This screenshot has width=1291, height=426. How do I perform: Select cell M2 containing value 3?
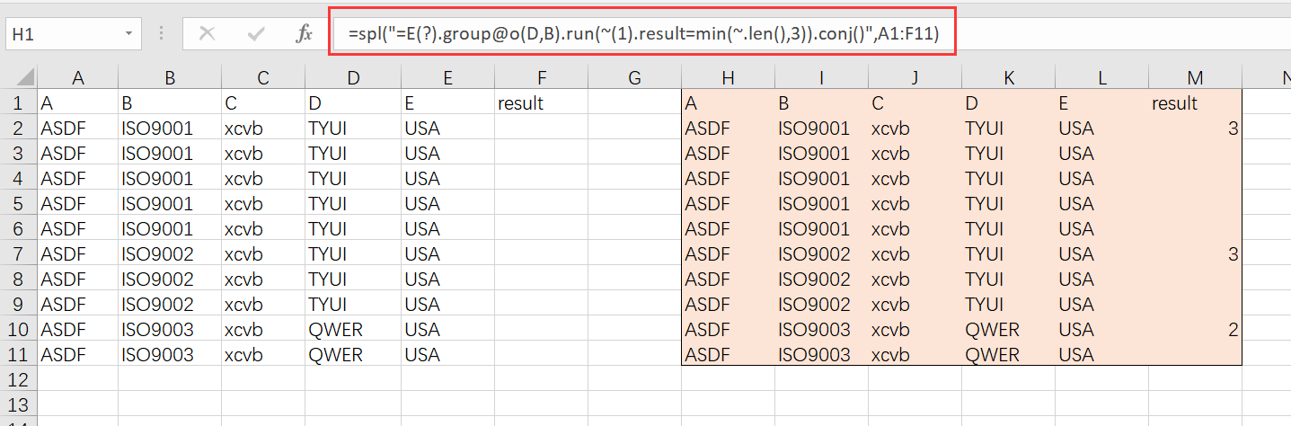click(1194, 129)
